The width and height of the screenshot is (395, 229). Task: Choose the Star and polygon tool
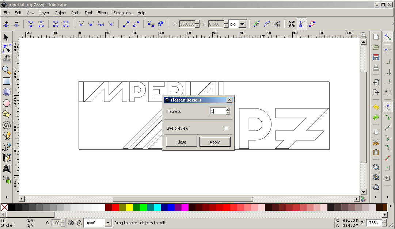pyautogui.click(x=6, y=114)
